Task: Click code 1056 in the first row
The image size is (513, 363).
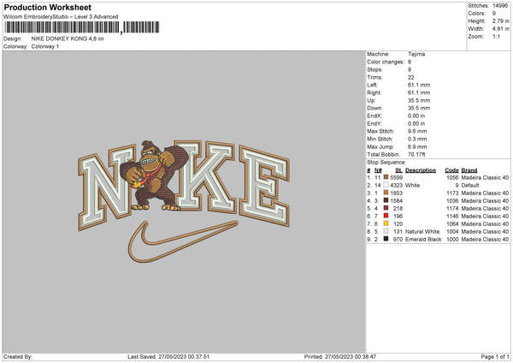Action: click(x=452, y=177)
